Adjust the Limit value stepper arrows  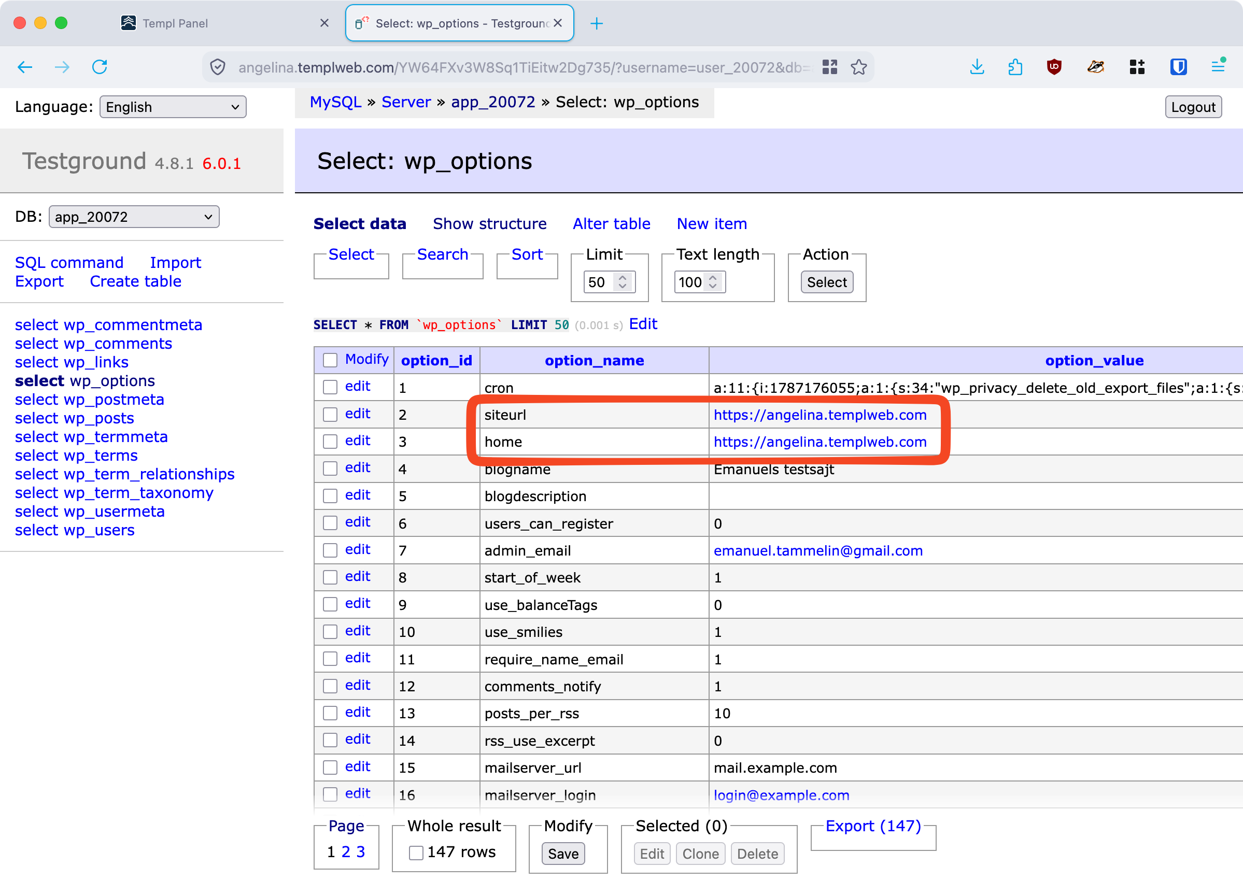click(623, 282)
